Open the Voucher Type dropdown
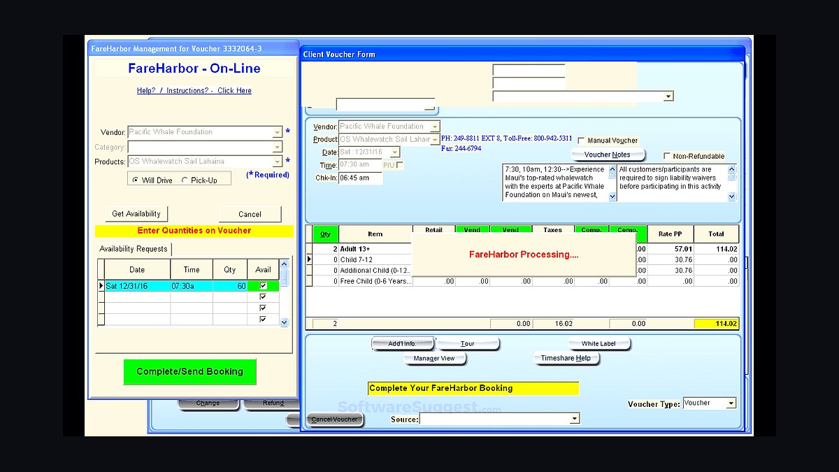 [731, 403]
